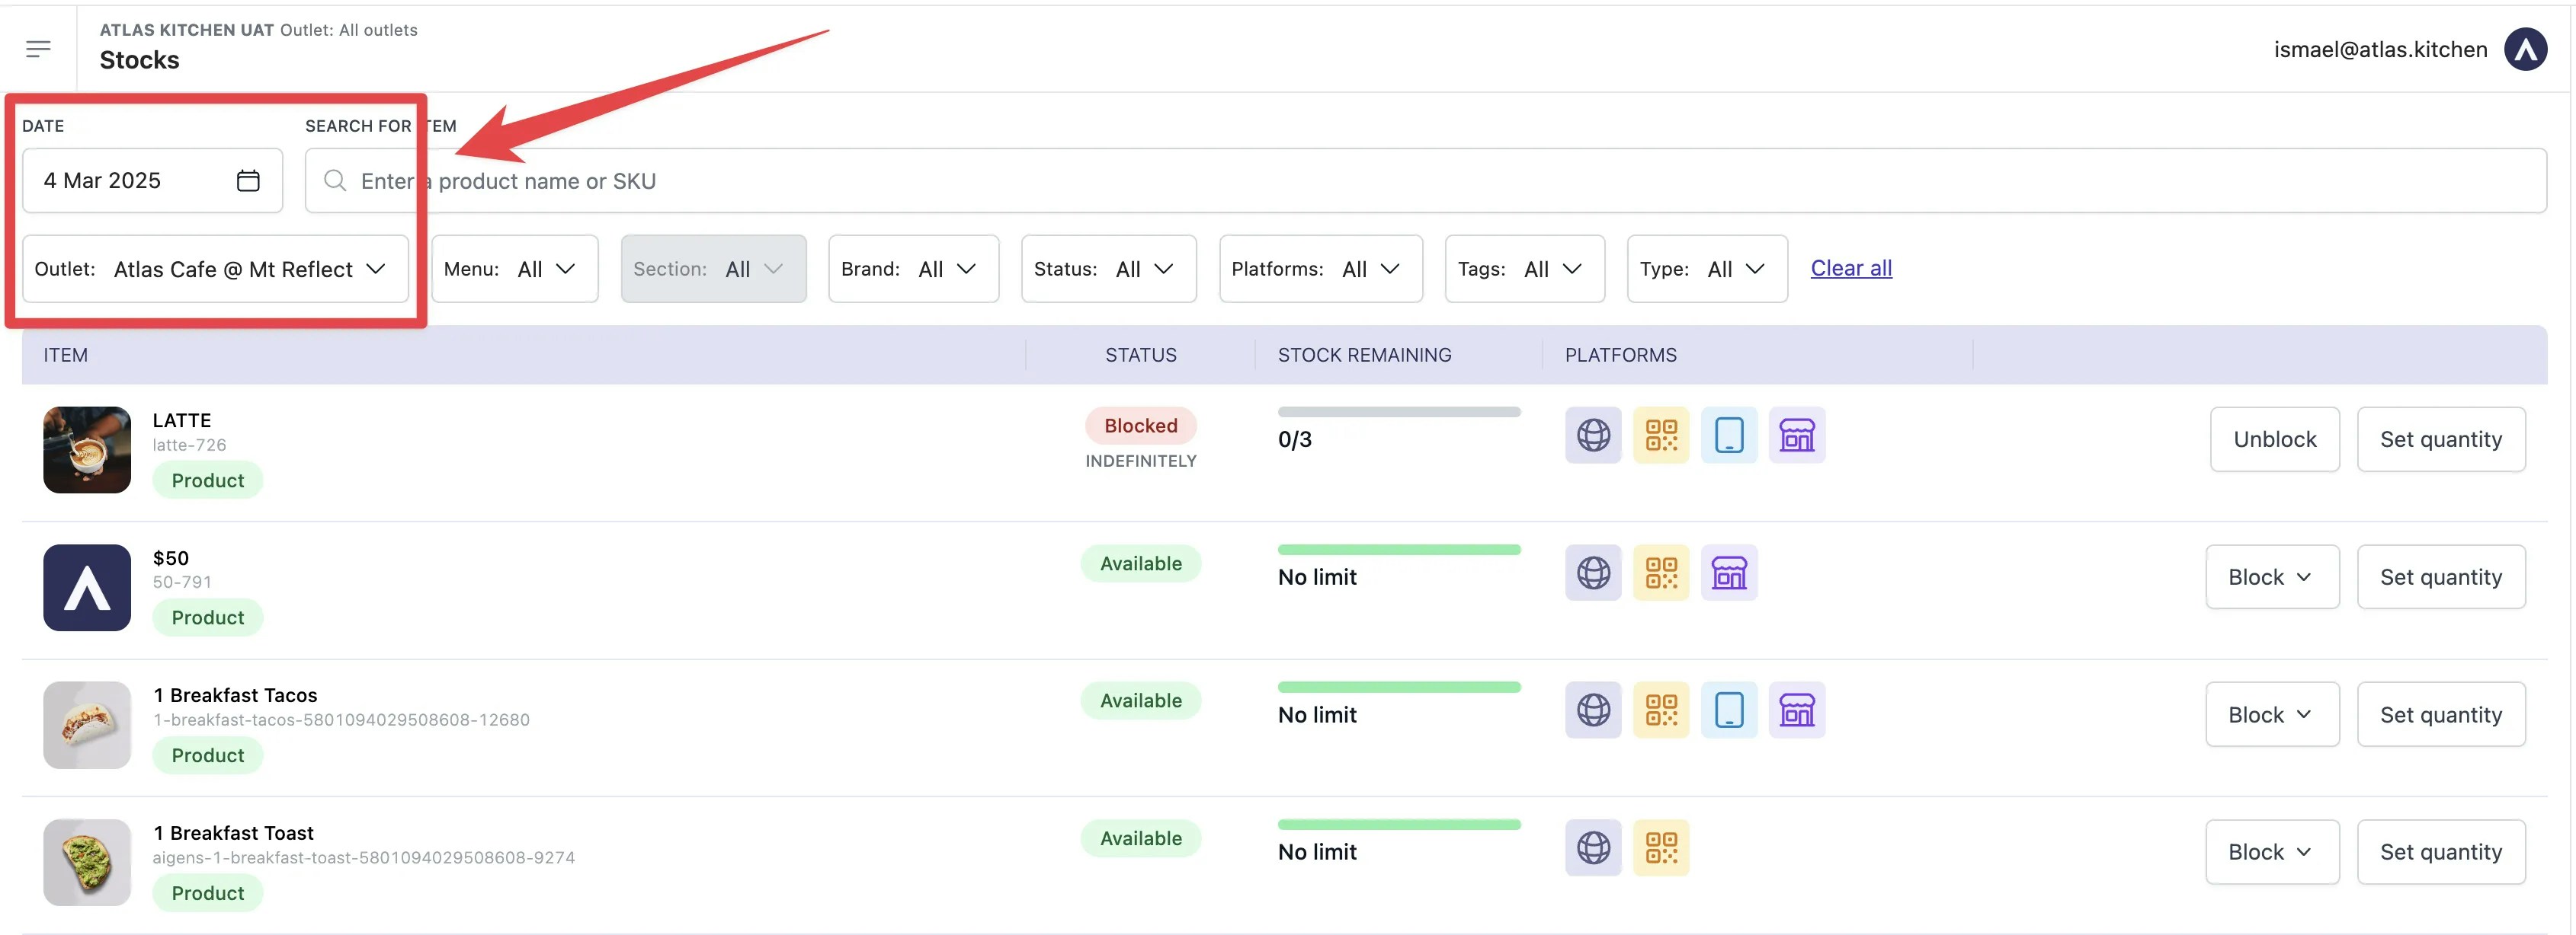The image size is (2576, 935).
Task: Open the Platforms filter dropdown
Action: pos(1319,269)
